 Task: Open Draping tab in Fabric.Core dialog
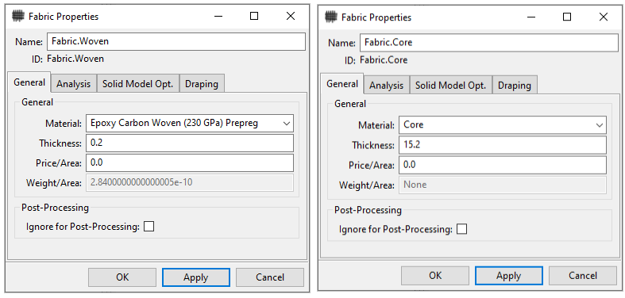point(515,86)
